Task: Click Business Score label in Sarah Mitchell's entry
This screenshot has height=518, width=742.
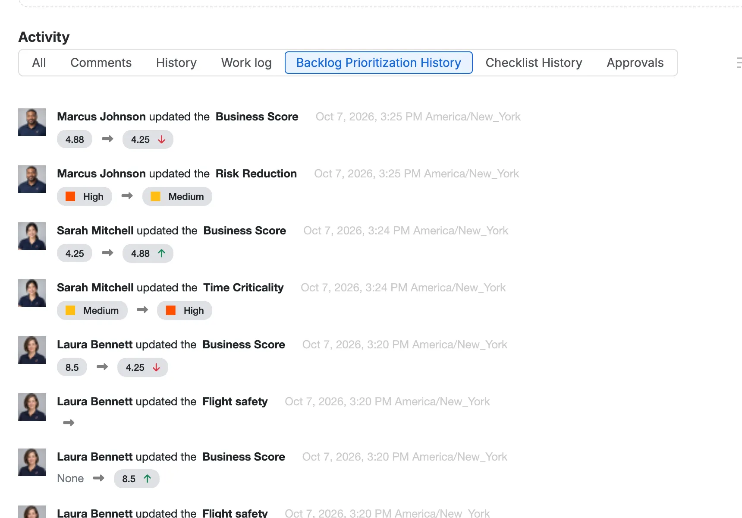Action: click(x=245, y=231)
